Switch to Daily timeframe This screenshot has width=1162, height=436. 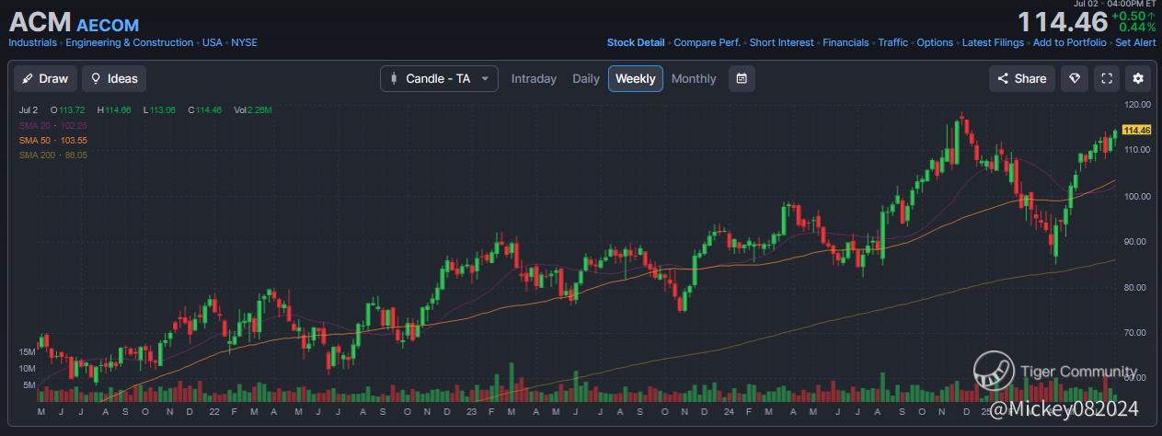pyautogui.click(x=586, y=79)
